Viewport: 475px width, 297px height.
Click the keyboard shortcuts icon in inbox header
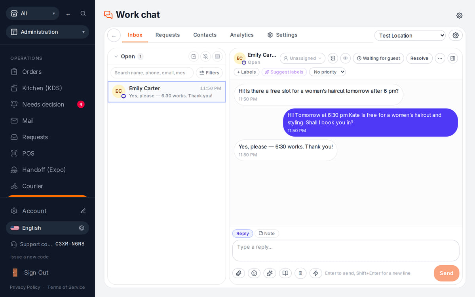click(217, 57)
